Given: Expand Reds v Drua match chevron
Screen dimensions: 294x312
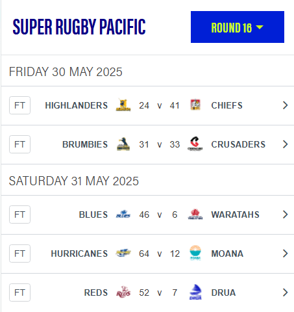Looking at the screenshot, I should pos(285,292).
